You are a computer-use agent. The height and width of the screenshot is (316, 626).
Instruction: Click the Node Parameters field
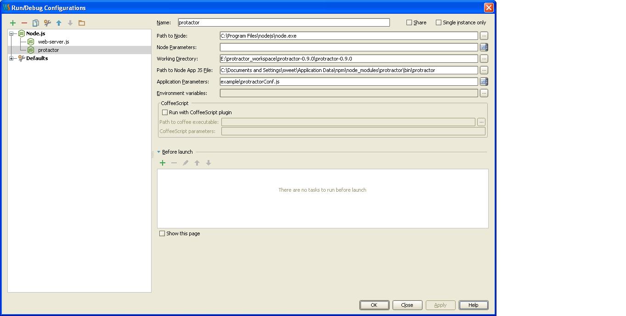pos(349,47)
